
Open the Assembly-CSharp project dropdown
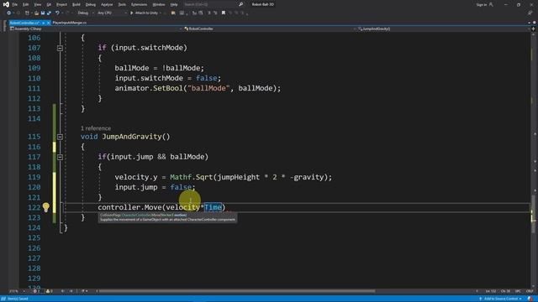[96, 29]
